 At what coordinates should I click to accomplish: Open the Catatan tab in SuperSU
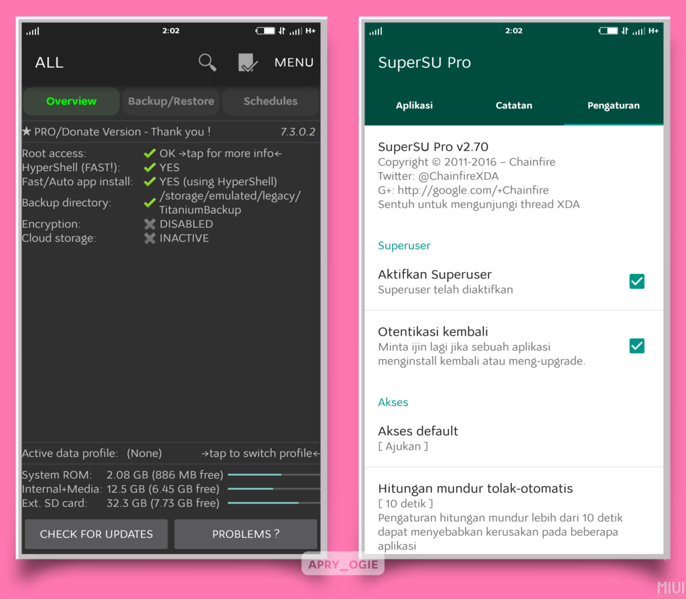tap(514, 105)
